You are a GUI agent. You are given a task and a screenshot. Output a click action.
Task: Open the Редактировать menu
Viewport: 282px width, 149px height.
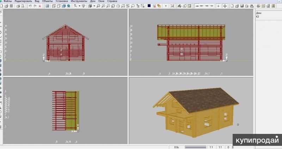point(23,1)
